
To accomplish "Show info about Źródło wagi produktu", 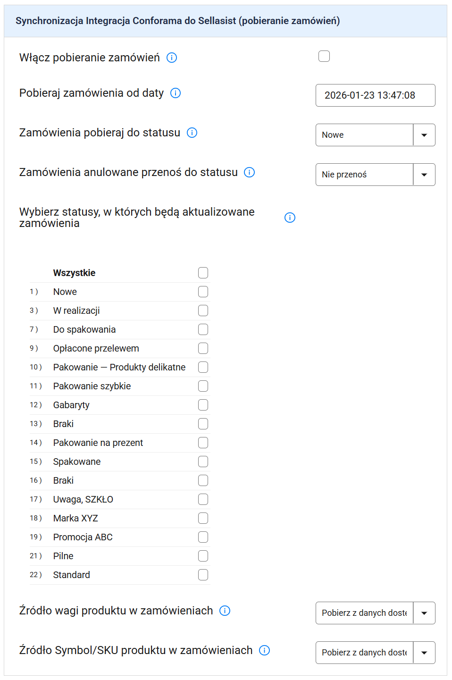I will (225, 611).
